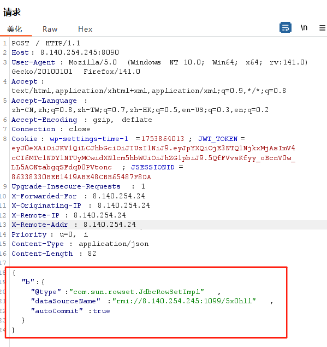
Task: Switch to the Hex tab
Action: tap(85, 29)
